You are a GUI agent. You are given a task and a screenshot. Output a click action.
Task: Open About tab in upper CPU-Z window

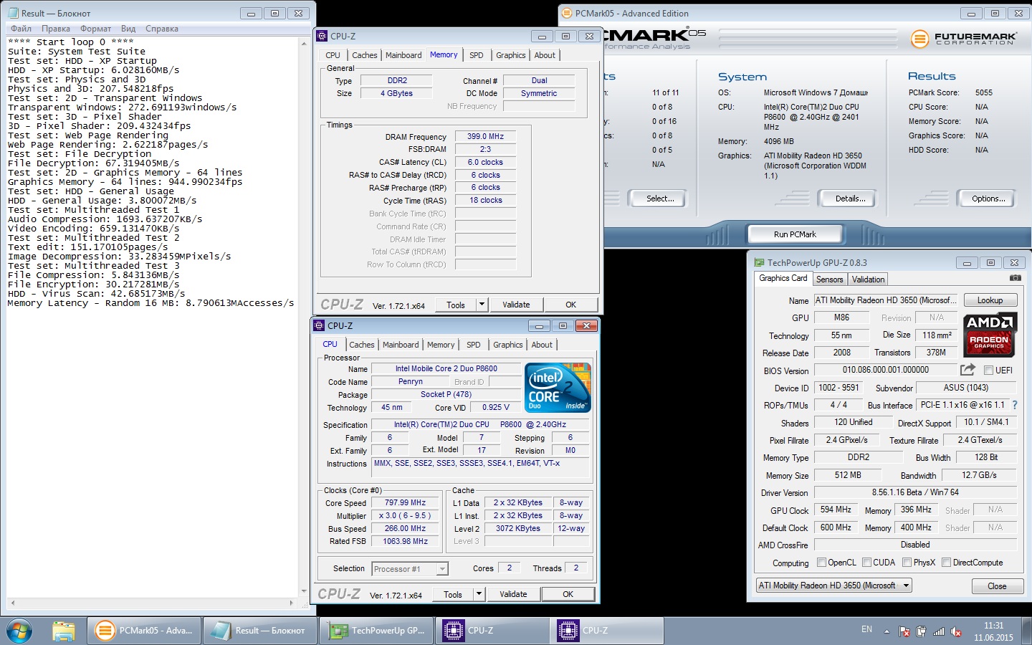coord(545,55)
